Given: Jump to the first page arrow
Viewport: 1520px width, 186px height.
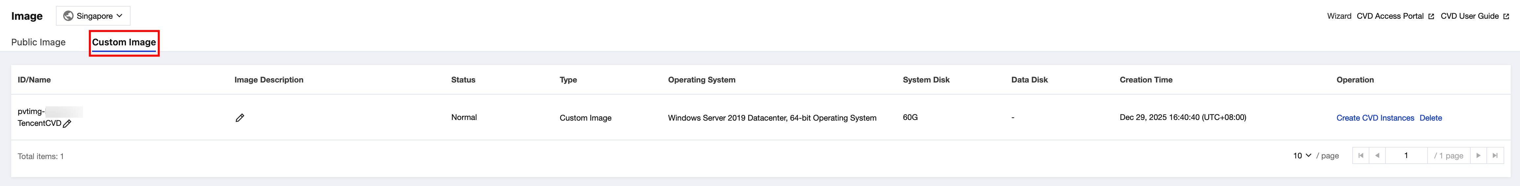Looking at the screenshot, I should [x=1360, y=155].
